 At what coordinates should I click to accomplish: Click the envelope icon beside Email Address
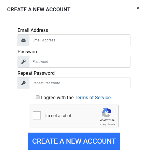pos(23,40)
